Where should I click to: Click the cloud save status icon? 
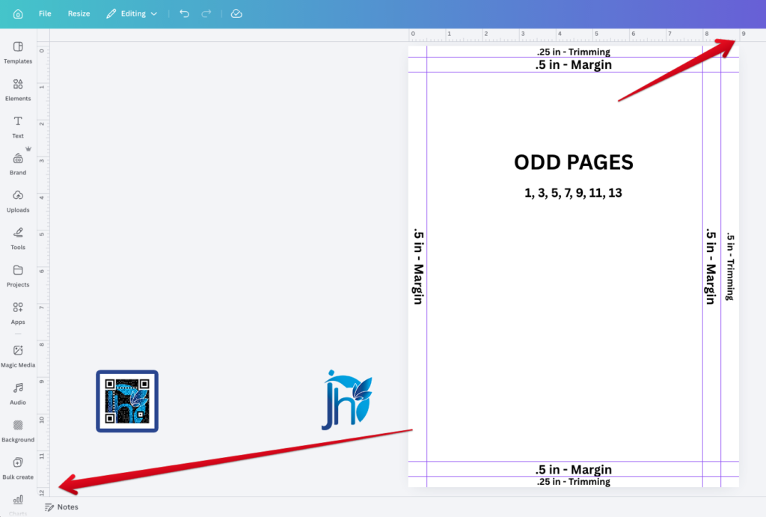pos(236,13)
